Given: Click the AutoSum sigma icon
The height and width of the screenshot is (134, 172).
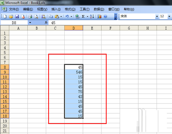Looking at the screenshot, I should click(83, 17).
